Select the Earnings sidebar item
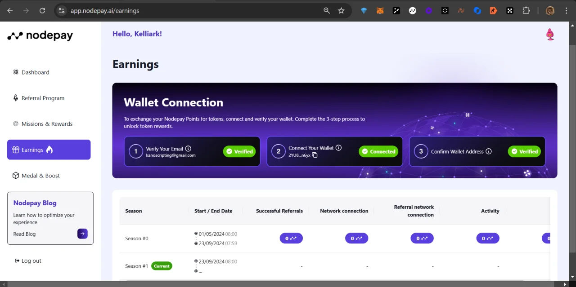 (49, 150)
